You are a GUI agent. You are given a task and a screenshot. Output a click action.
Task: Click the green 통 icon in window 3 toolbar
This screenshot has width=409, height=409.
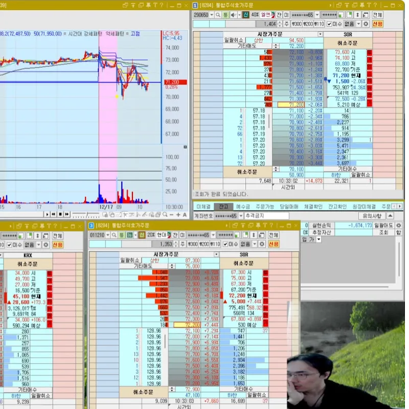[122, 235]
